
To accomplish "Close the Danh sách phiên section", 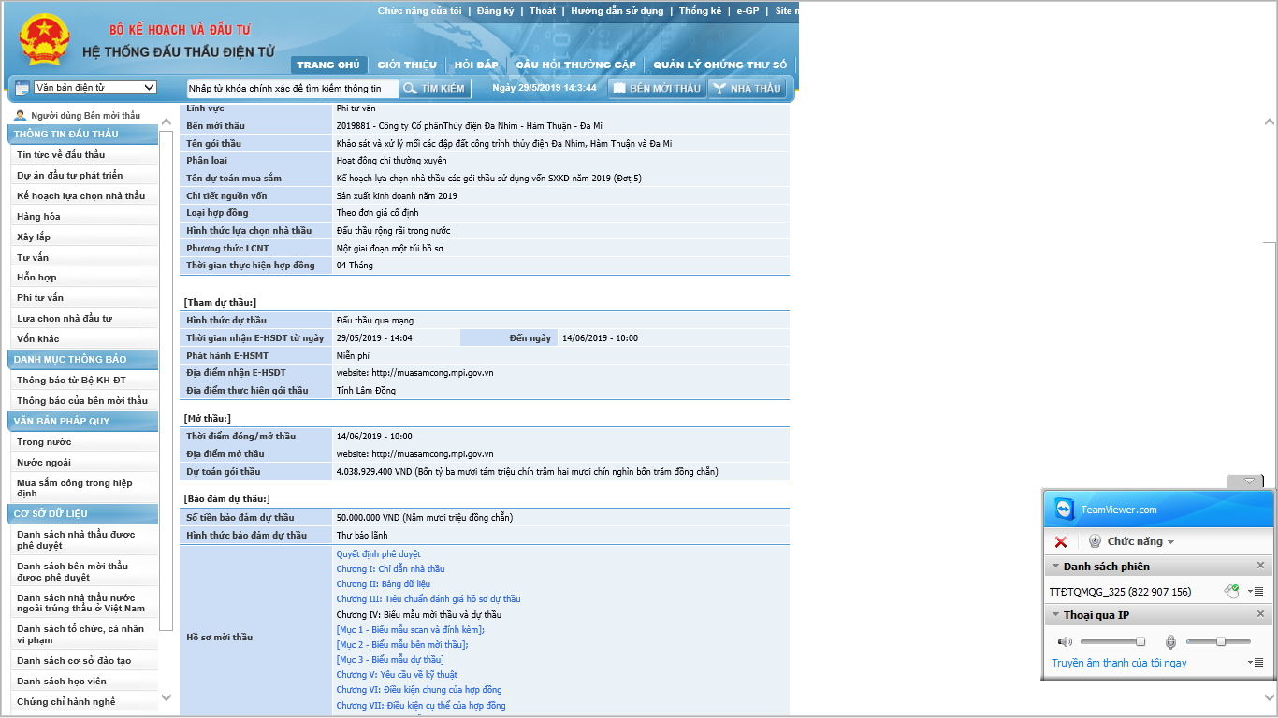I will coord(1260,566).
